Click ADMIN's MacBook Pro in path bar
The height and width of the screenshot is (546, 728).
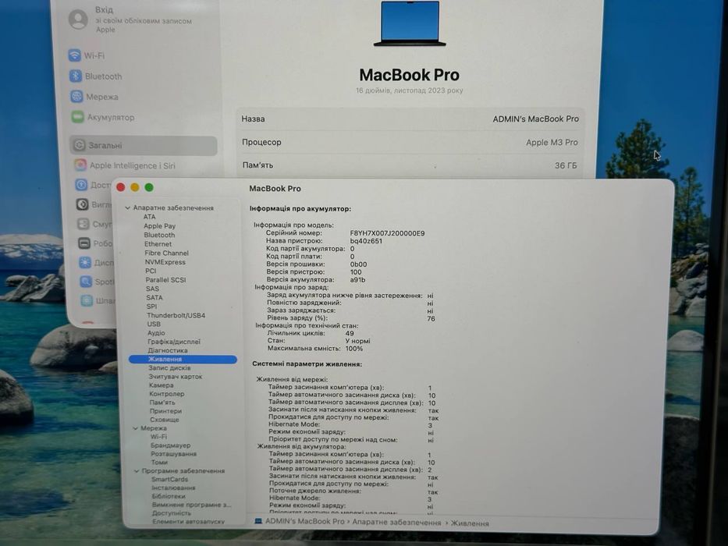click(x=304, y=521)
